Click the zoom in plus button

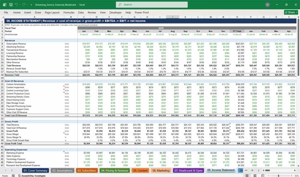291,176
